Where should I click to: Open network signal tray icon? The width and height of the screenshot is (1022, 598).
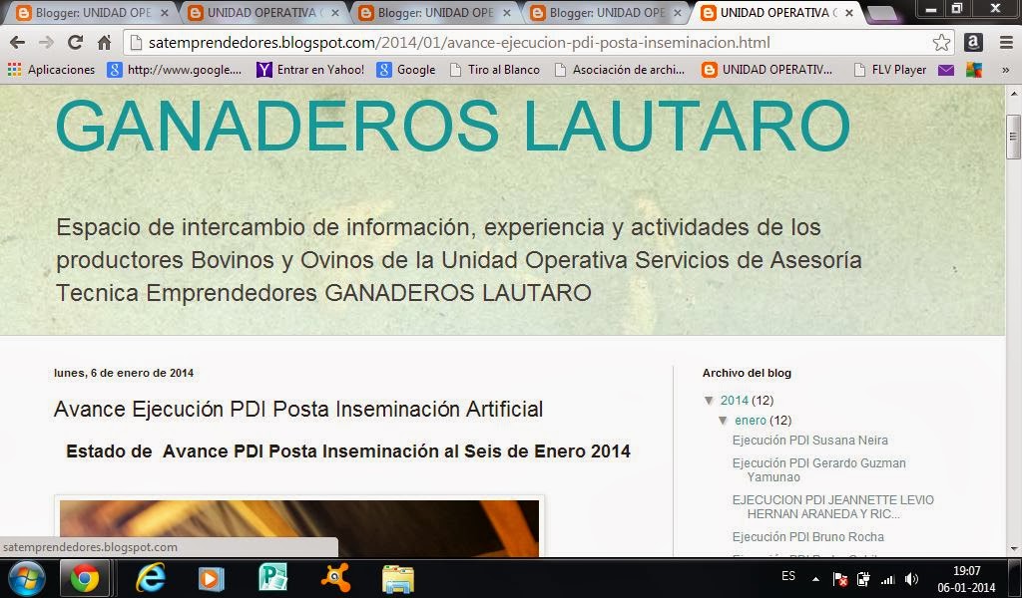(x=887, y=578)
